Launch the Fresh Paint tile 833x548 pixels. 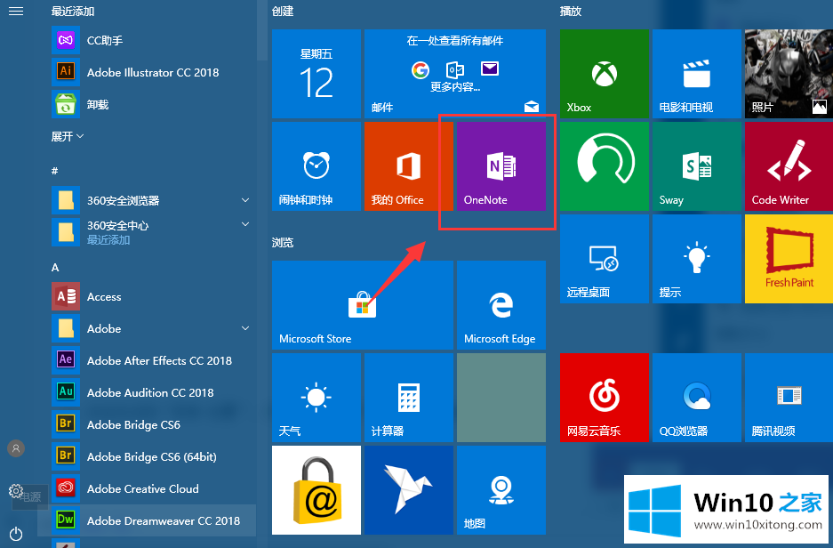tap(789, 259)
